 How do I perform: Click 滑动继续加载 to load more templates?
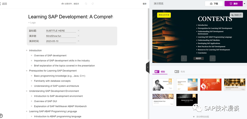(x=201, y=117)
